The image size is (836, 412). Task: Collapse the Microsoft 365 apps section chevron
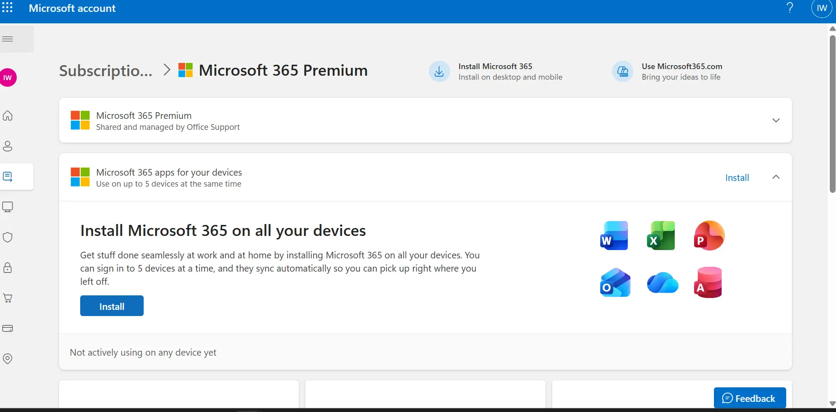[776, 177]
